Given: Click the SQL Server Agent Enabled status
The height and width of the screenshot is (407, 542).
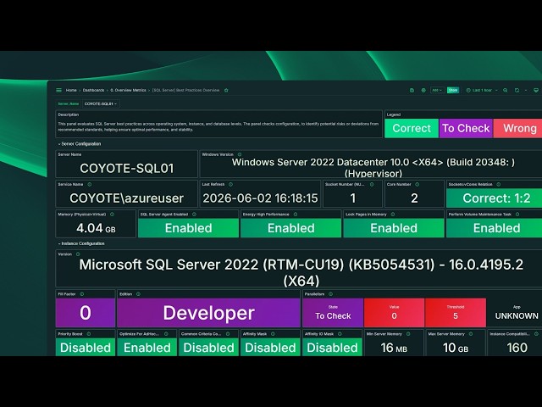Looking at the screenshot, I should tap(188, 228).
